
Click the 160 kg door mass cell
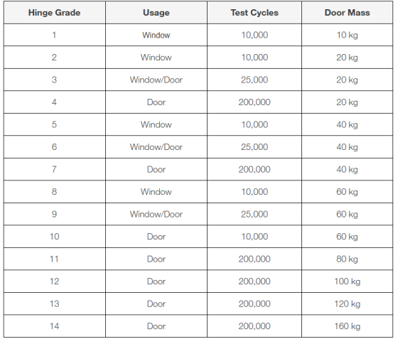pos(348,326)
